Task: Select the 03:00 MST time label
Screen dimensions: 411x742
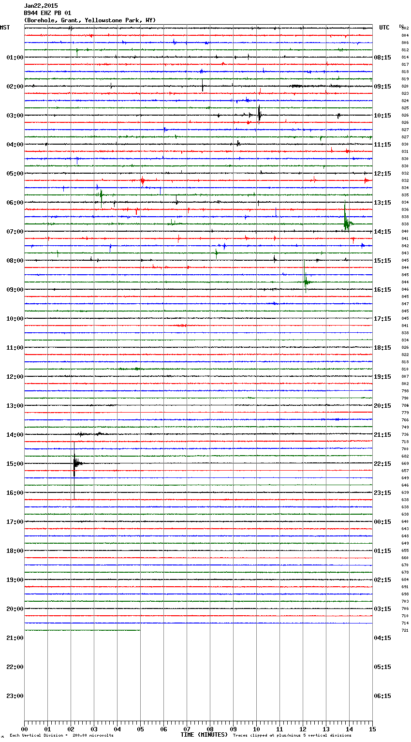Action: [15, 116]
